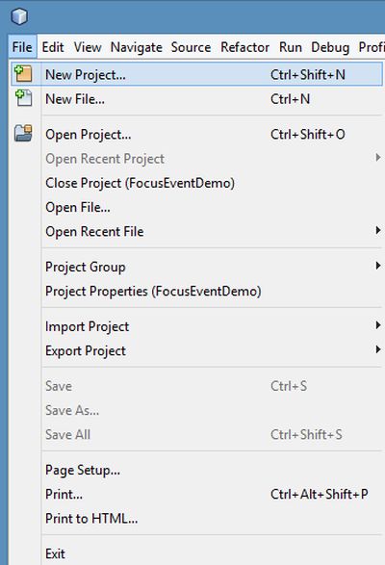
Task: Select Open File... from the File menu
Action: [78, 207]
